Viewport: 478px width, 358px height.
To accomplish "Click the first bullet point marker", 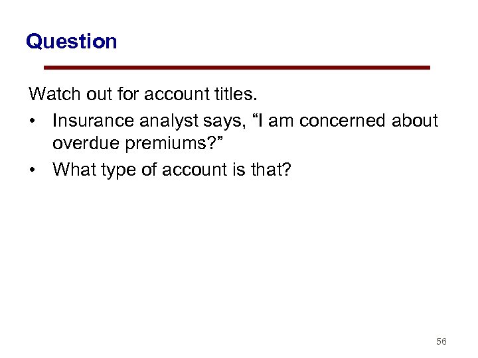I will 33,121.
